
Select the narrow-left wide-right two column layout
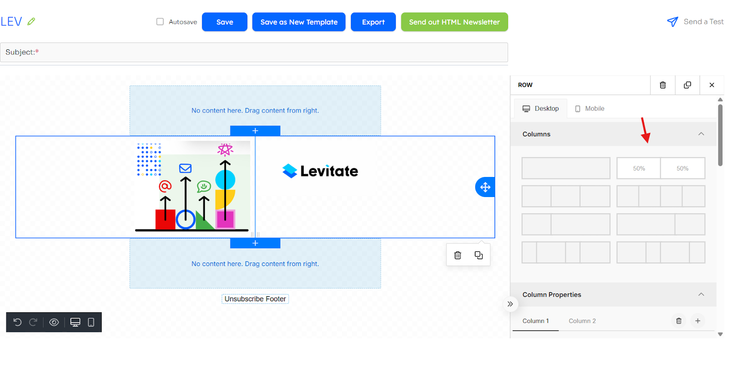(x=566, y=224)
